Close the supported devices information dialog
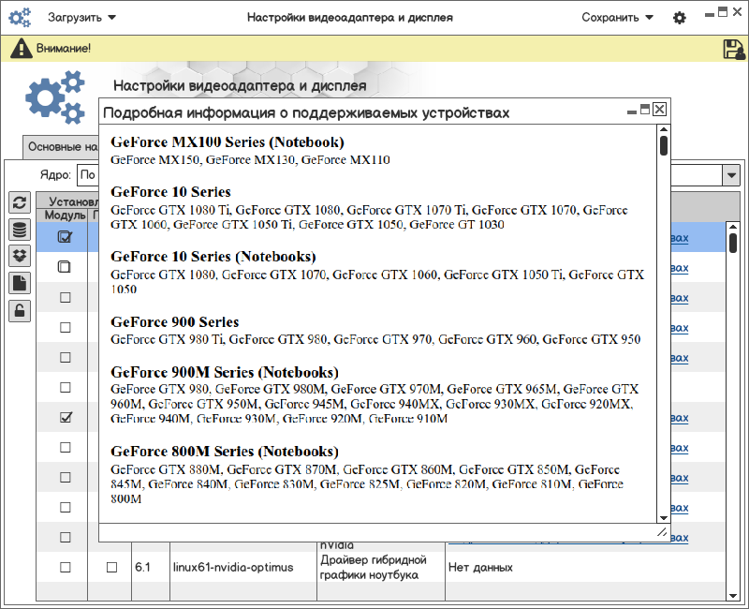 coord(660,110)
